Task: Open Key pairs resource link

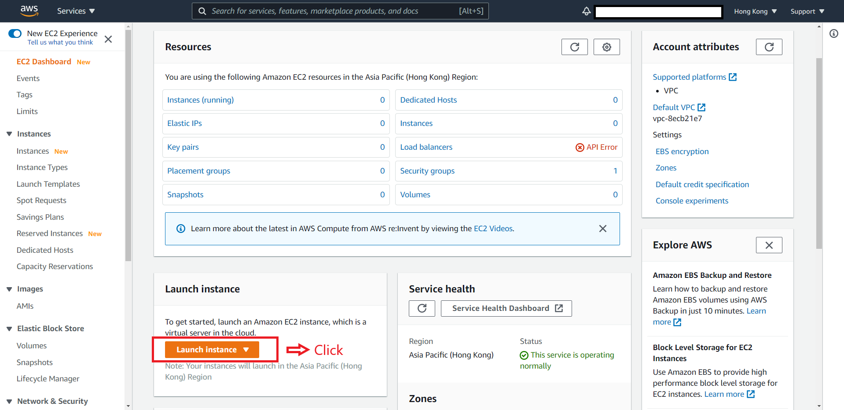Action: 183,147
